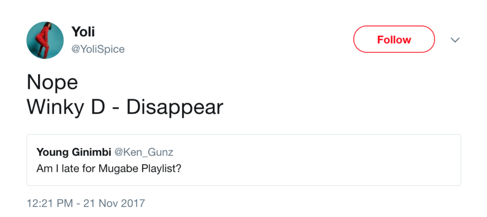Follow the YoliSpice account
Image resolution: width=487 pixels, height=217 pixels.
coord(393,39)
